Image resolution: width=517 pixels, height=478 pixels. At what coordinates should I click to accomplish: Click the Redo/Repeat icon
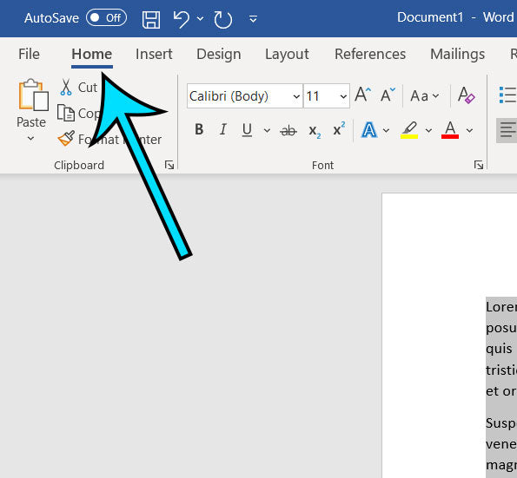tap(223, 19)
